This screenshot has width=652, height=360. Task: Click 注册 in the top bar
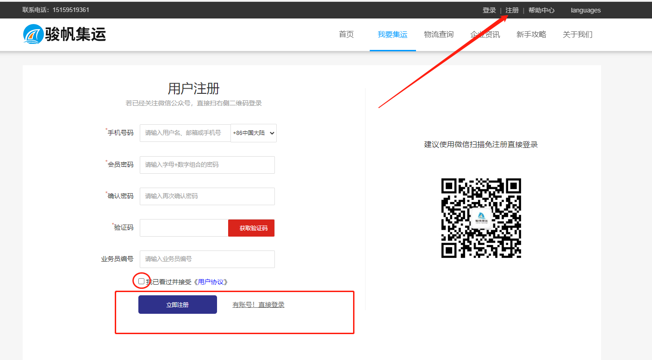tap(512, 10)
